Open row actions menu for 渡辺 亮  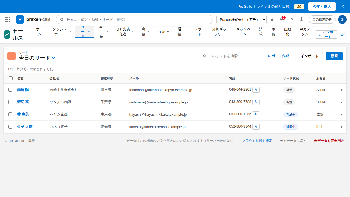pos(342,102)
